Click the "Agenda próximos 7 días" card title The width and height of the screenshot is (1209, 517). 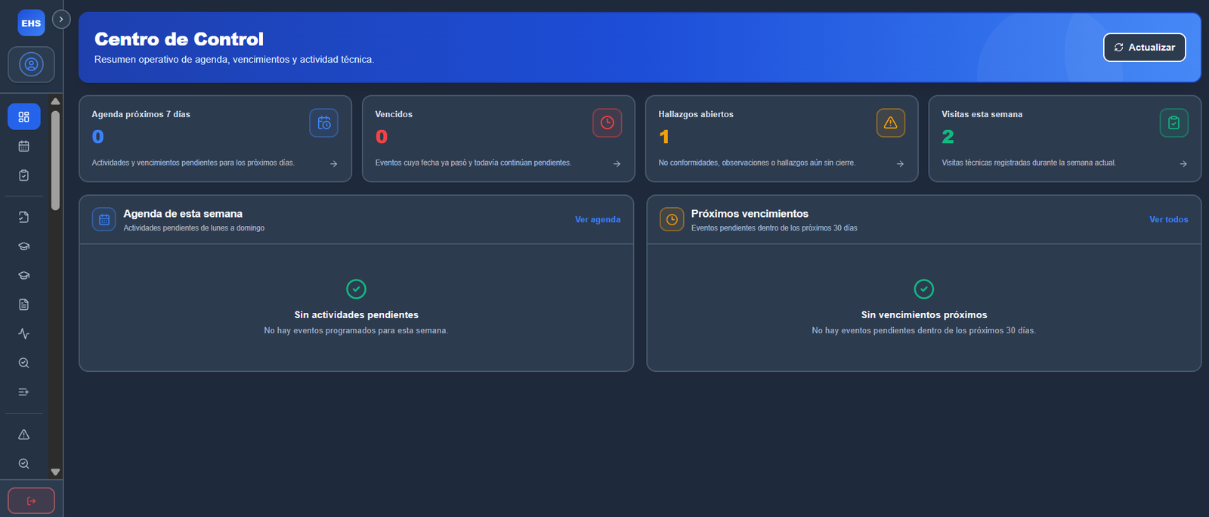pyautogui.click(x=141, y=114)
